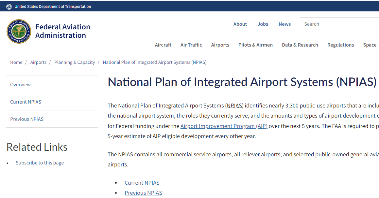379x198 pixels.
Task: Go to Home in the breadcrumb
Action: tap(16, 62)
